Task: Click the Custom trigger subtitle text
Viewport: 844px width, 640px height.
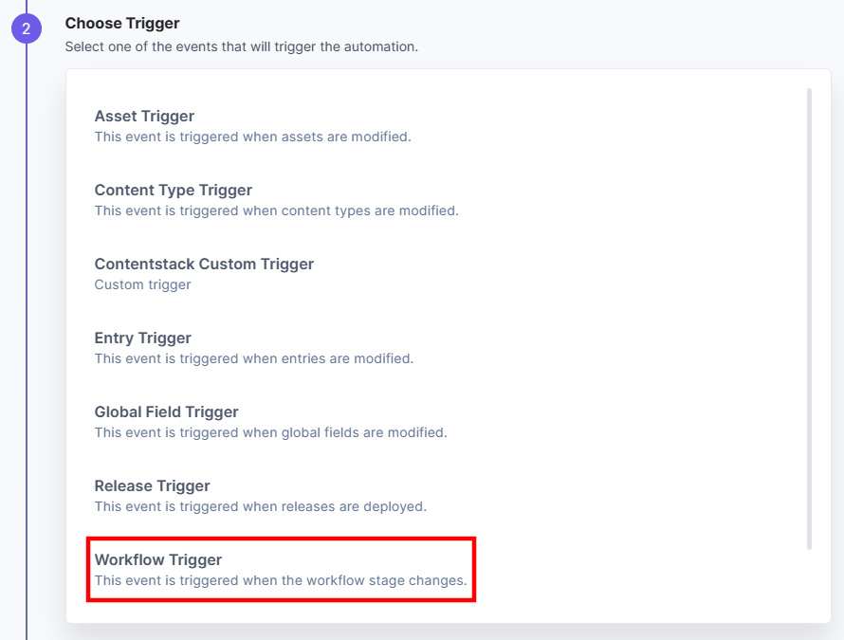Action: [x=142, y=284]
